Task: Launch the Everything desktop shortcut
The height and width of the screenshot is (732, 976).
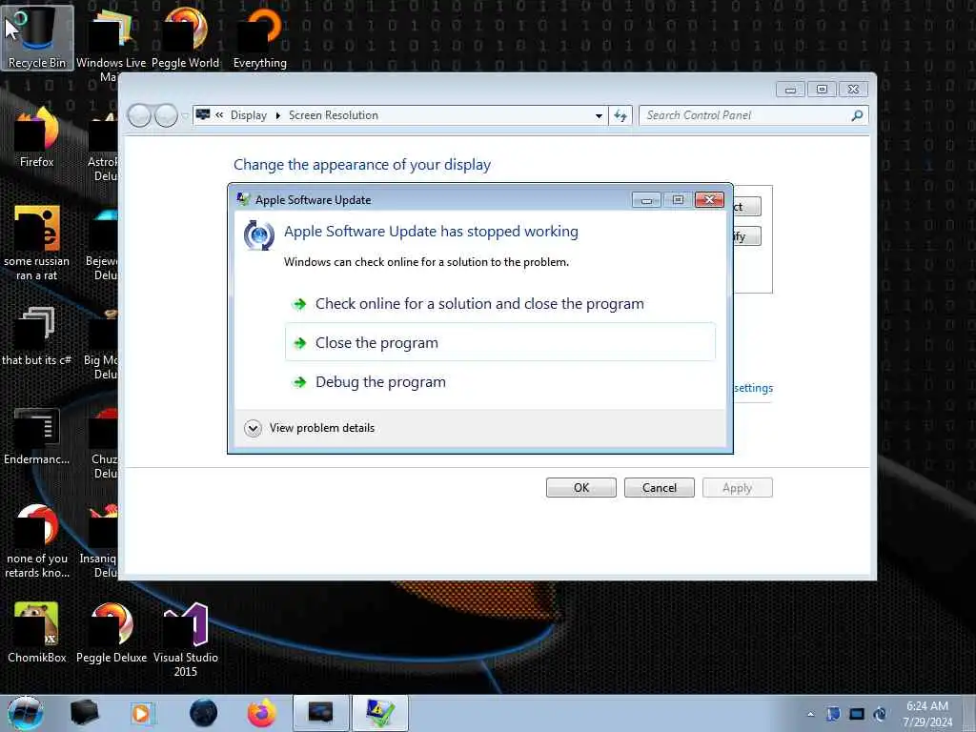Action: [x=259, y=37]
